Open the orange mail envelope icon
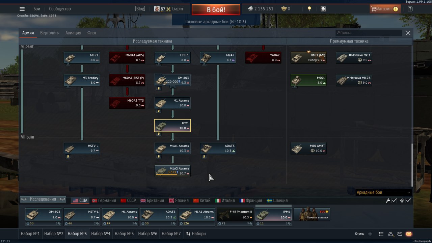432x243 pixels. coord(409,234)
